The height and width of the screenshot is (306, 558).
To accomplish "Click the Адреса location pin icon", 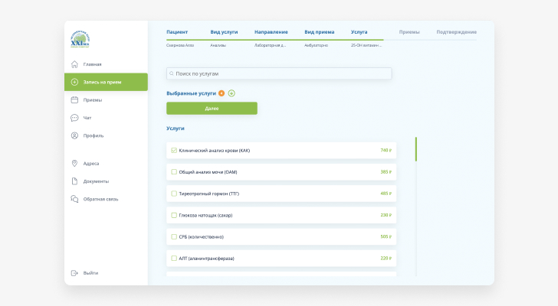I will pos(74,163).
